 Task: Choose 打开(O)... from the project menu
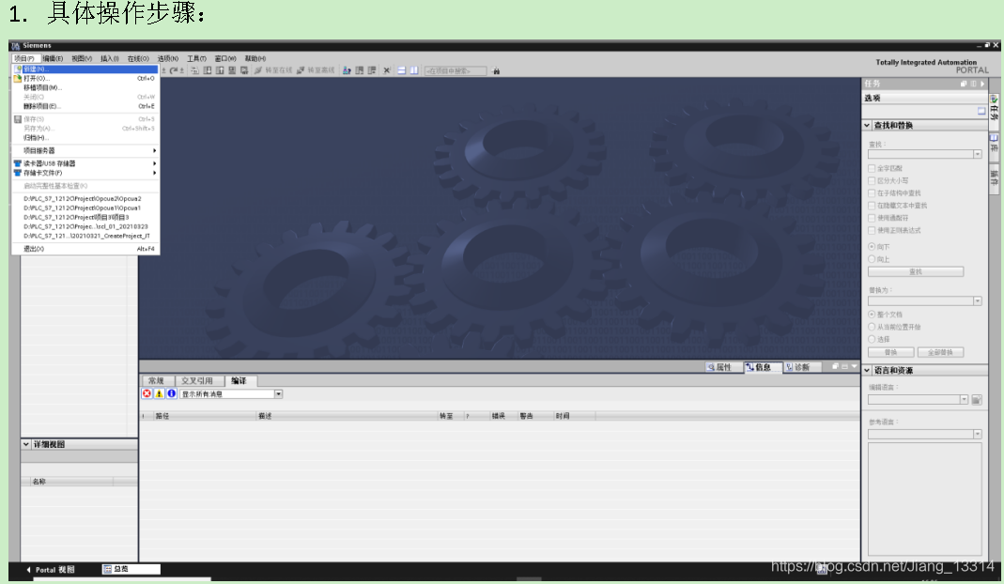pos(85,78)
